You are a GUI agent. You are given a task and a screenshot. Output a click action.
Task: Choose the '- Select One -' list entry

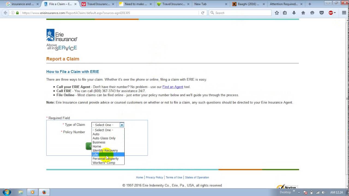click(108, 130)
